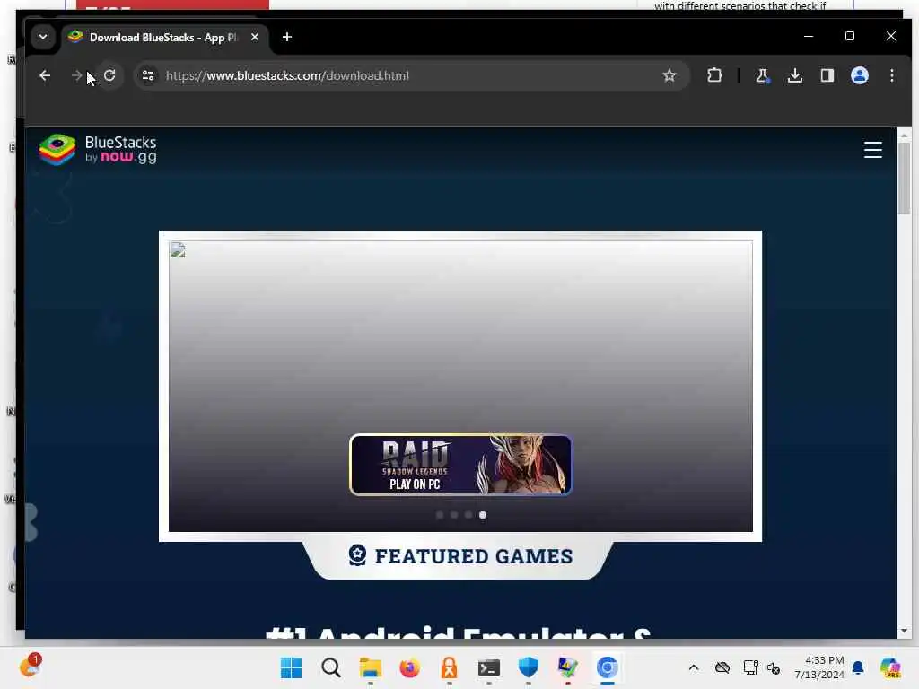This screenshot has width=919, height=689.
Task: Go forward with the forward arrow
Action: [76, 75]
